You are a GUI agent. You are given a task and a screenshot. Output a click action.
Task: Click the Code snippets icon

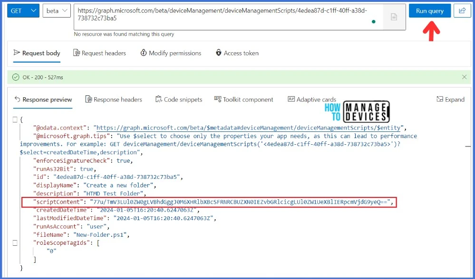(158, 99)
